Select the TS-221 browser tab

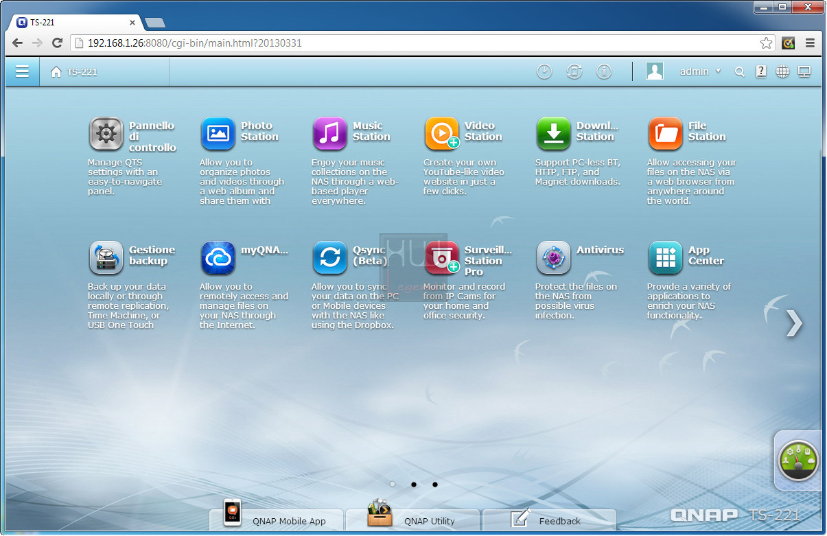(77, 22)
